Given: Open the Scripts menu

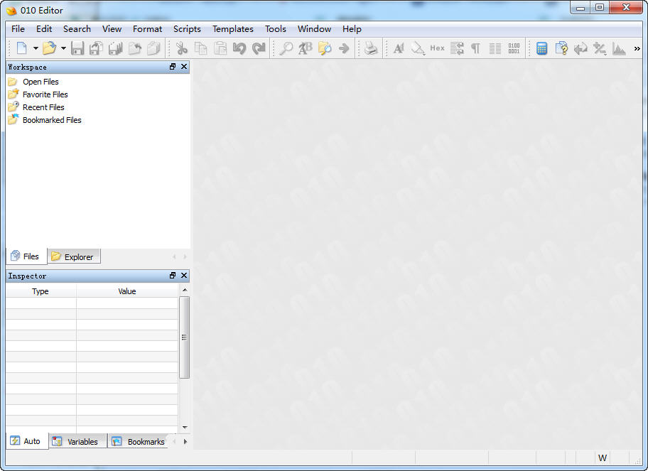Looking at the screenshot, I should pyautogui.click(x=187, y=29).
